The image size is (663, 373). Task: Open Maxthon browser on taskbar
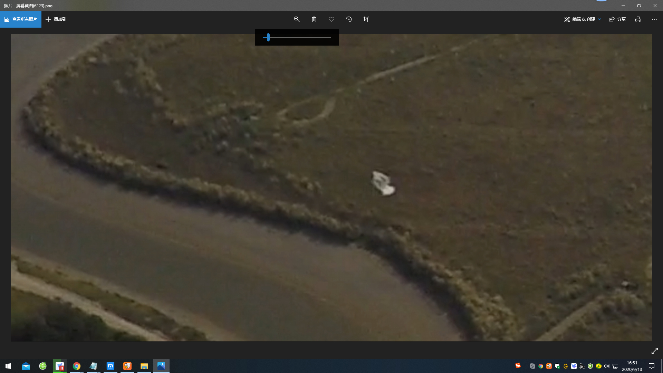110,366
